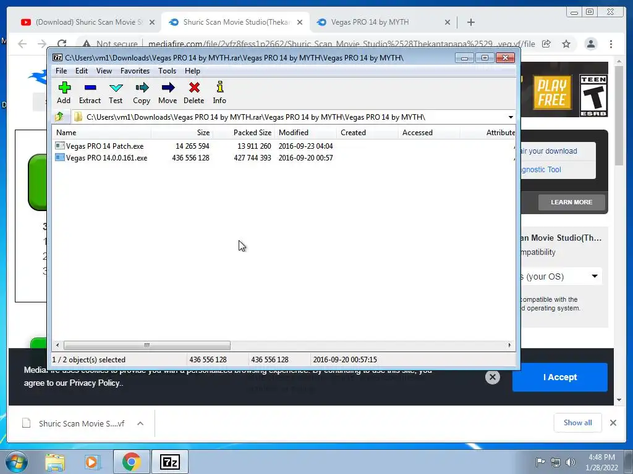This screenshot has width=633, height=474.
Task: Dismiss the cookie banner with the X
Action: click(x=493, y=377)
